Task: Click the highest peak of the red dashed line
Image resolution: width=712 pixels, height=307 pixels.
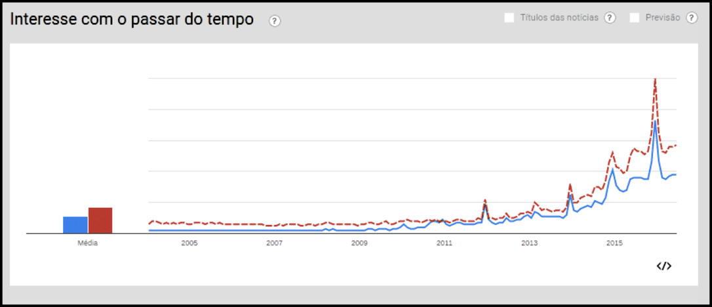Action: click(655, 80)
